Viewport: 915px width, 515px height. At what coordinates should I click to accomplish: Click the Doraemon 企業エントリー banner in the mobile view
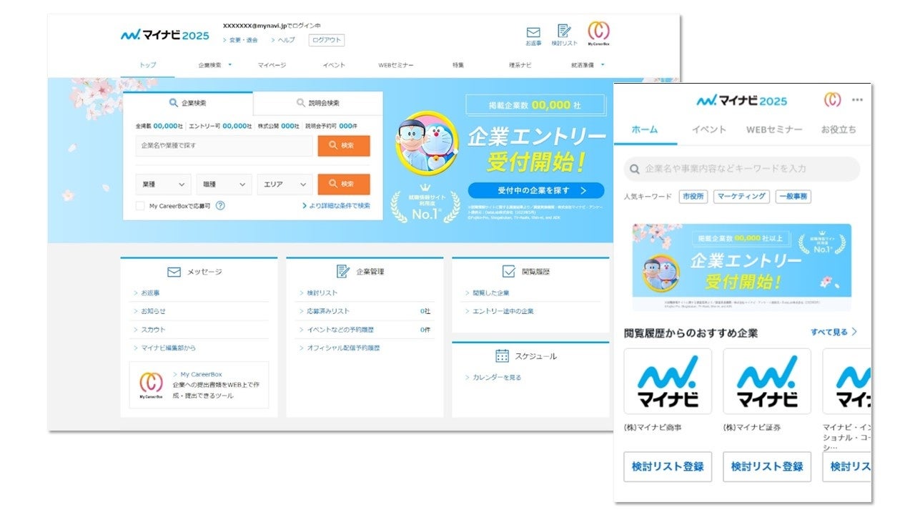(x=741, y=267)
